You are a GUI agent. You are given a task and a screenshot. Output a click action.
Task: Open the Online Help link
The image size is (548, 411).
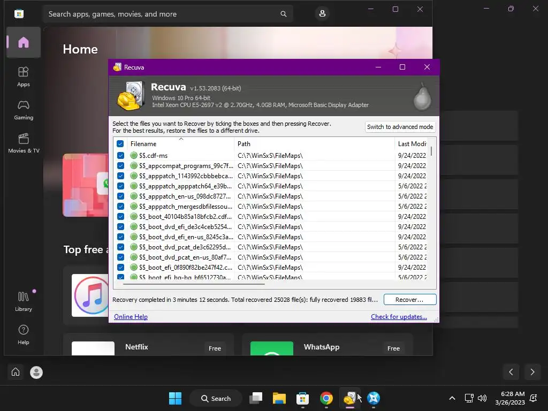click(131, 317)
